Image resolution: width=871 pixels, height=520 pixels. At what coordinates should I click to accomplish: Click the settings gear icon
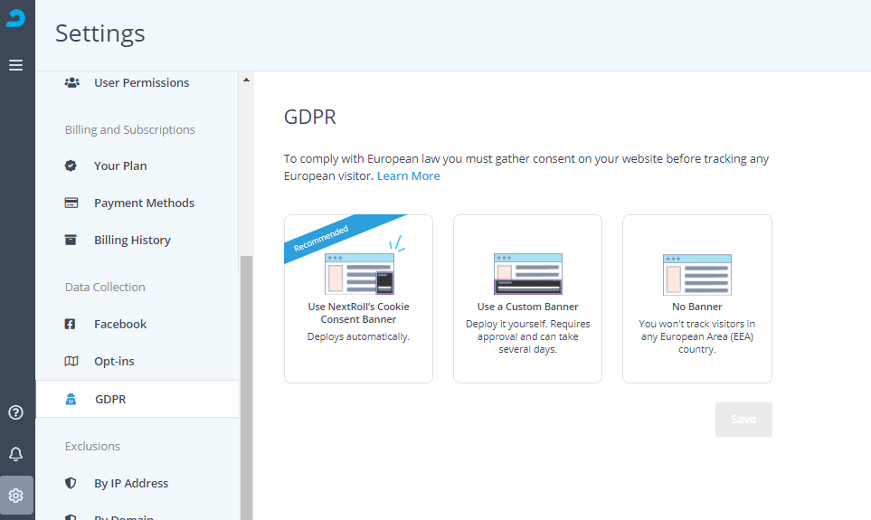tap(16, 495)
